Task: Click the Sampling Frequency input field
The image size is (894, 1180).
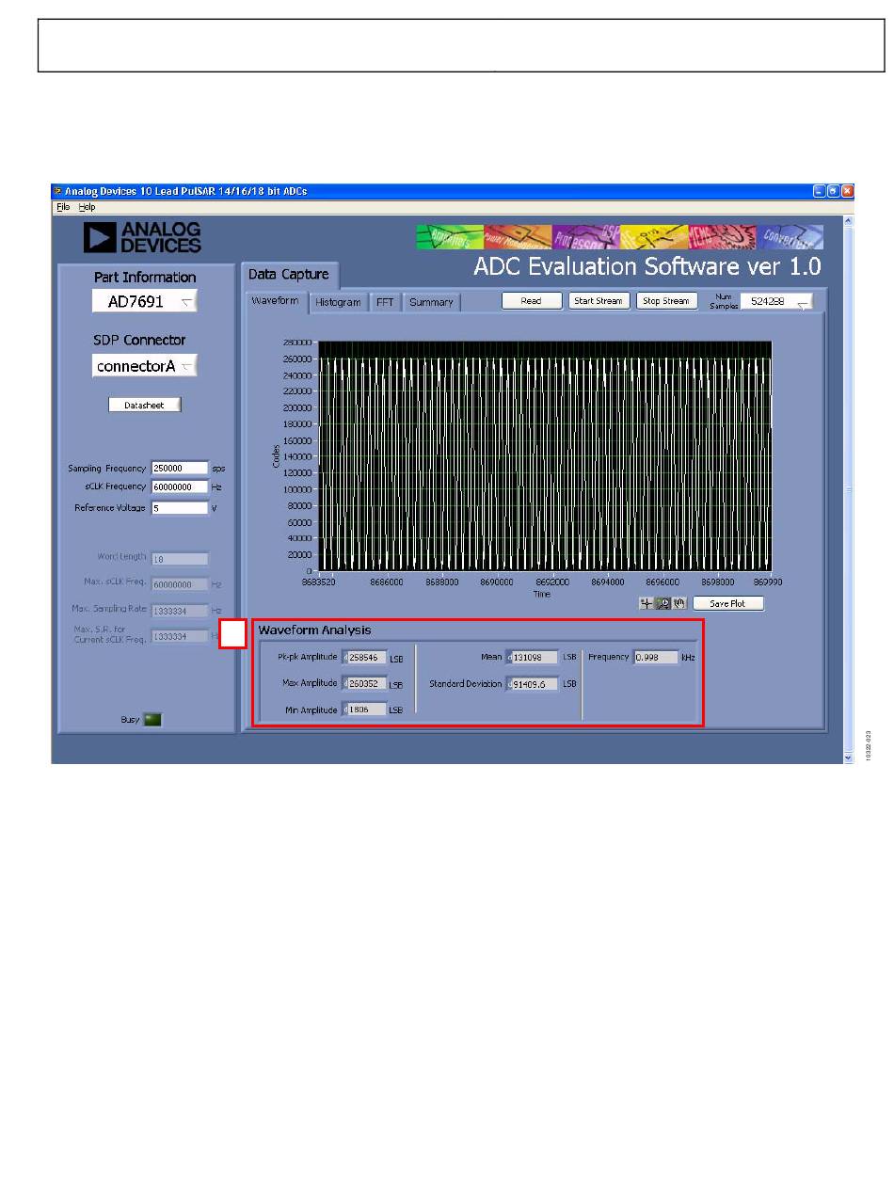Action: [x=179, y=468]
